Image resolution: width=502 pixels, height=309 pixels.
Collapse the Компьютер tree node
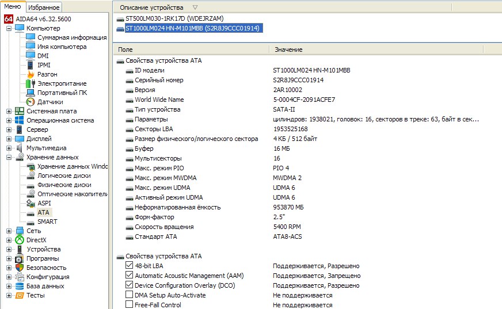click(x=9, y=28)
